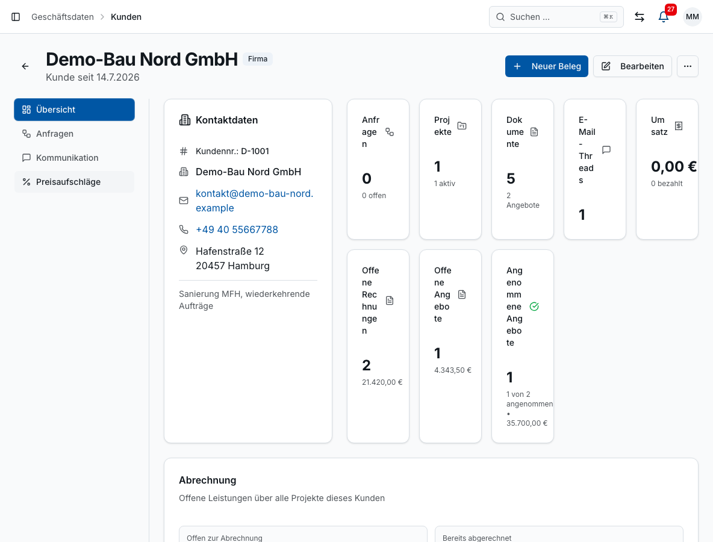Click the Umsatz receipt icon

tap(679, 126)
